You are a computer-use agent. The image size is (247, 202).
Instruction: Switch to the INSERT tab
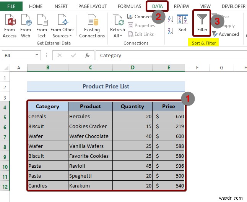(60, 6)
